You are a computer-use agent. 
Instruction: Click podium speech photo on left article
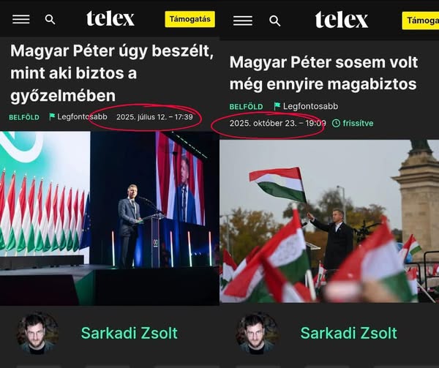point(110,218)
